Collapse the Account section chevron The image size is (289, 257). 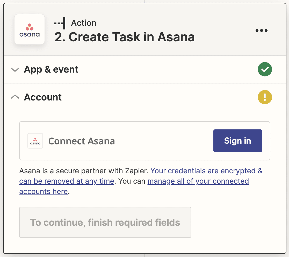coord(15,97)
